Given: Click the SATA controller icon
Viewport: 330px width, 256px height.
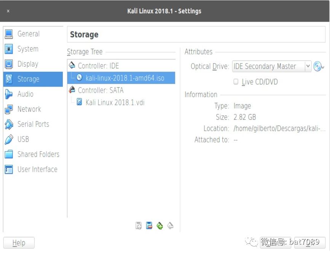Looking at the screenshot, I should [72, 90].
